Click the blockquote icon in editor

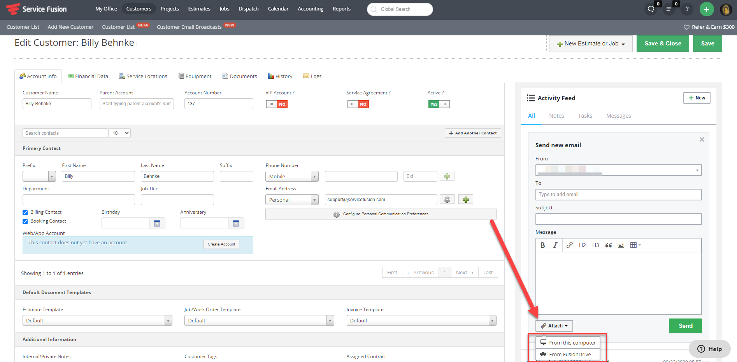[x=609, y=245]
